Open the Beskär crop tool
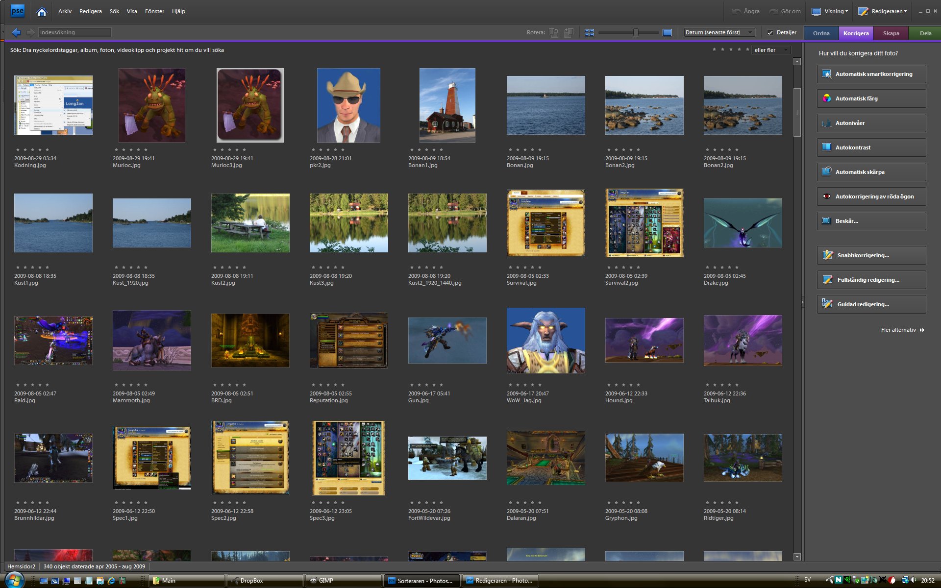This screenshot has width=941, height=588. (871, 221)
